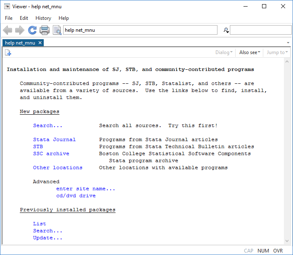The image size is (293, 255).
Task: Click the 'Try this first!' text
Action: (193, 125)
